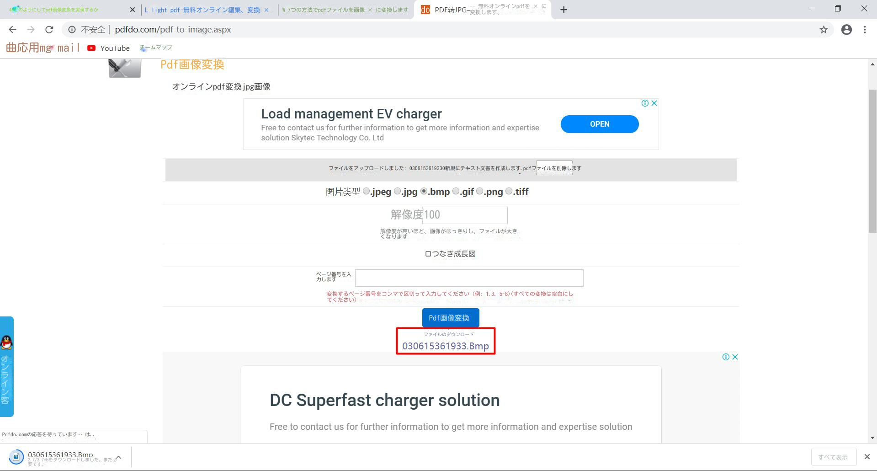The image size is (877, 471).
Task: Select the .jpg image type
Action: point(397,191)
